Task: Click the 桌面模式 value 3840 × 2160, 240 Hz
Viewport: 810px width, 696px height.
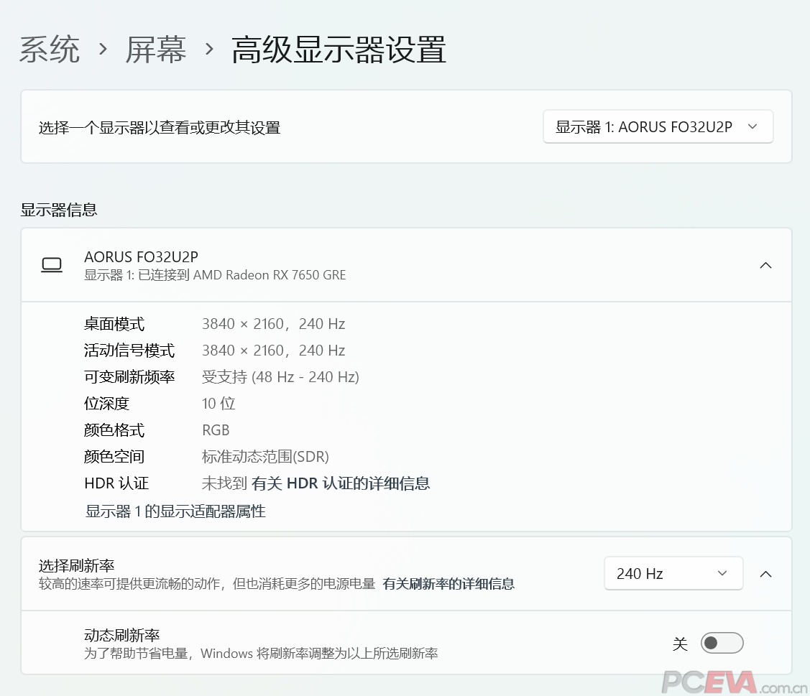Action: pyautogui.click(x=273, y=324)
